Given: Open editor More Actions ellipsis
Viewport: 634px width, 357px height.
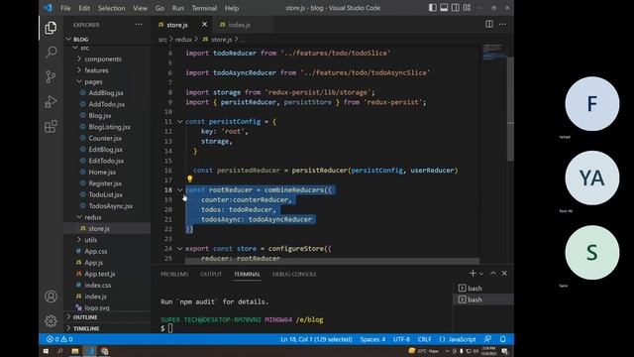Looking at the screenshot, I should (502, 24).
